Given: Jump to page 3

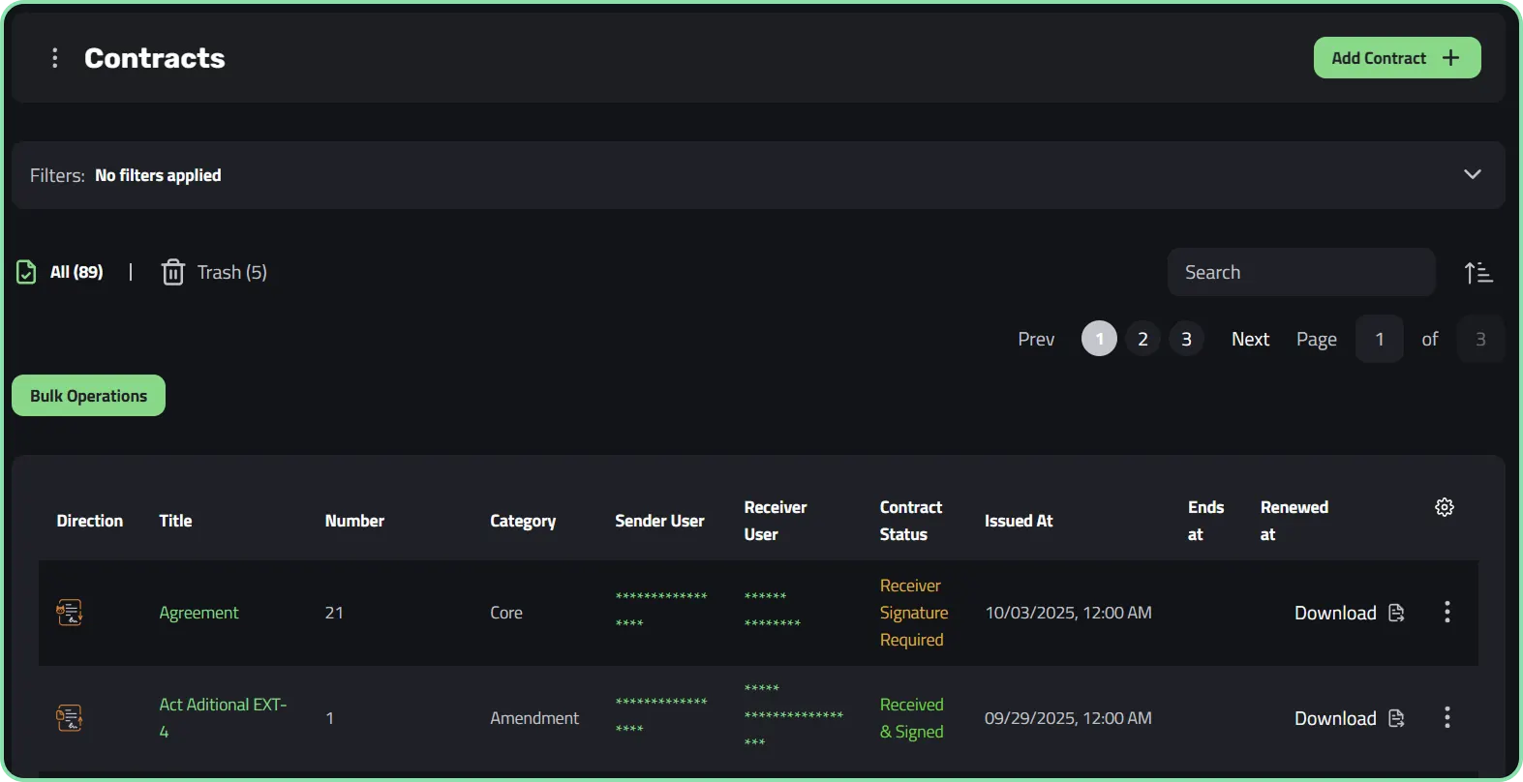Looking at the screenshot, I should click(1186, 339).
